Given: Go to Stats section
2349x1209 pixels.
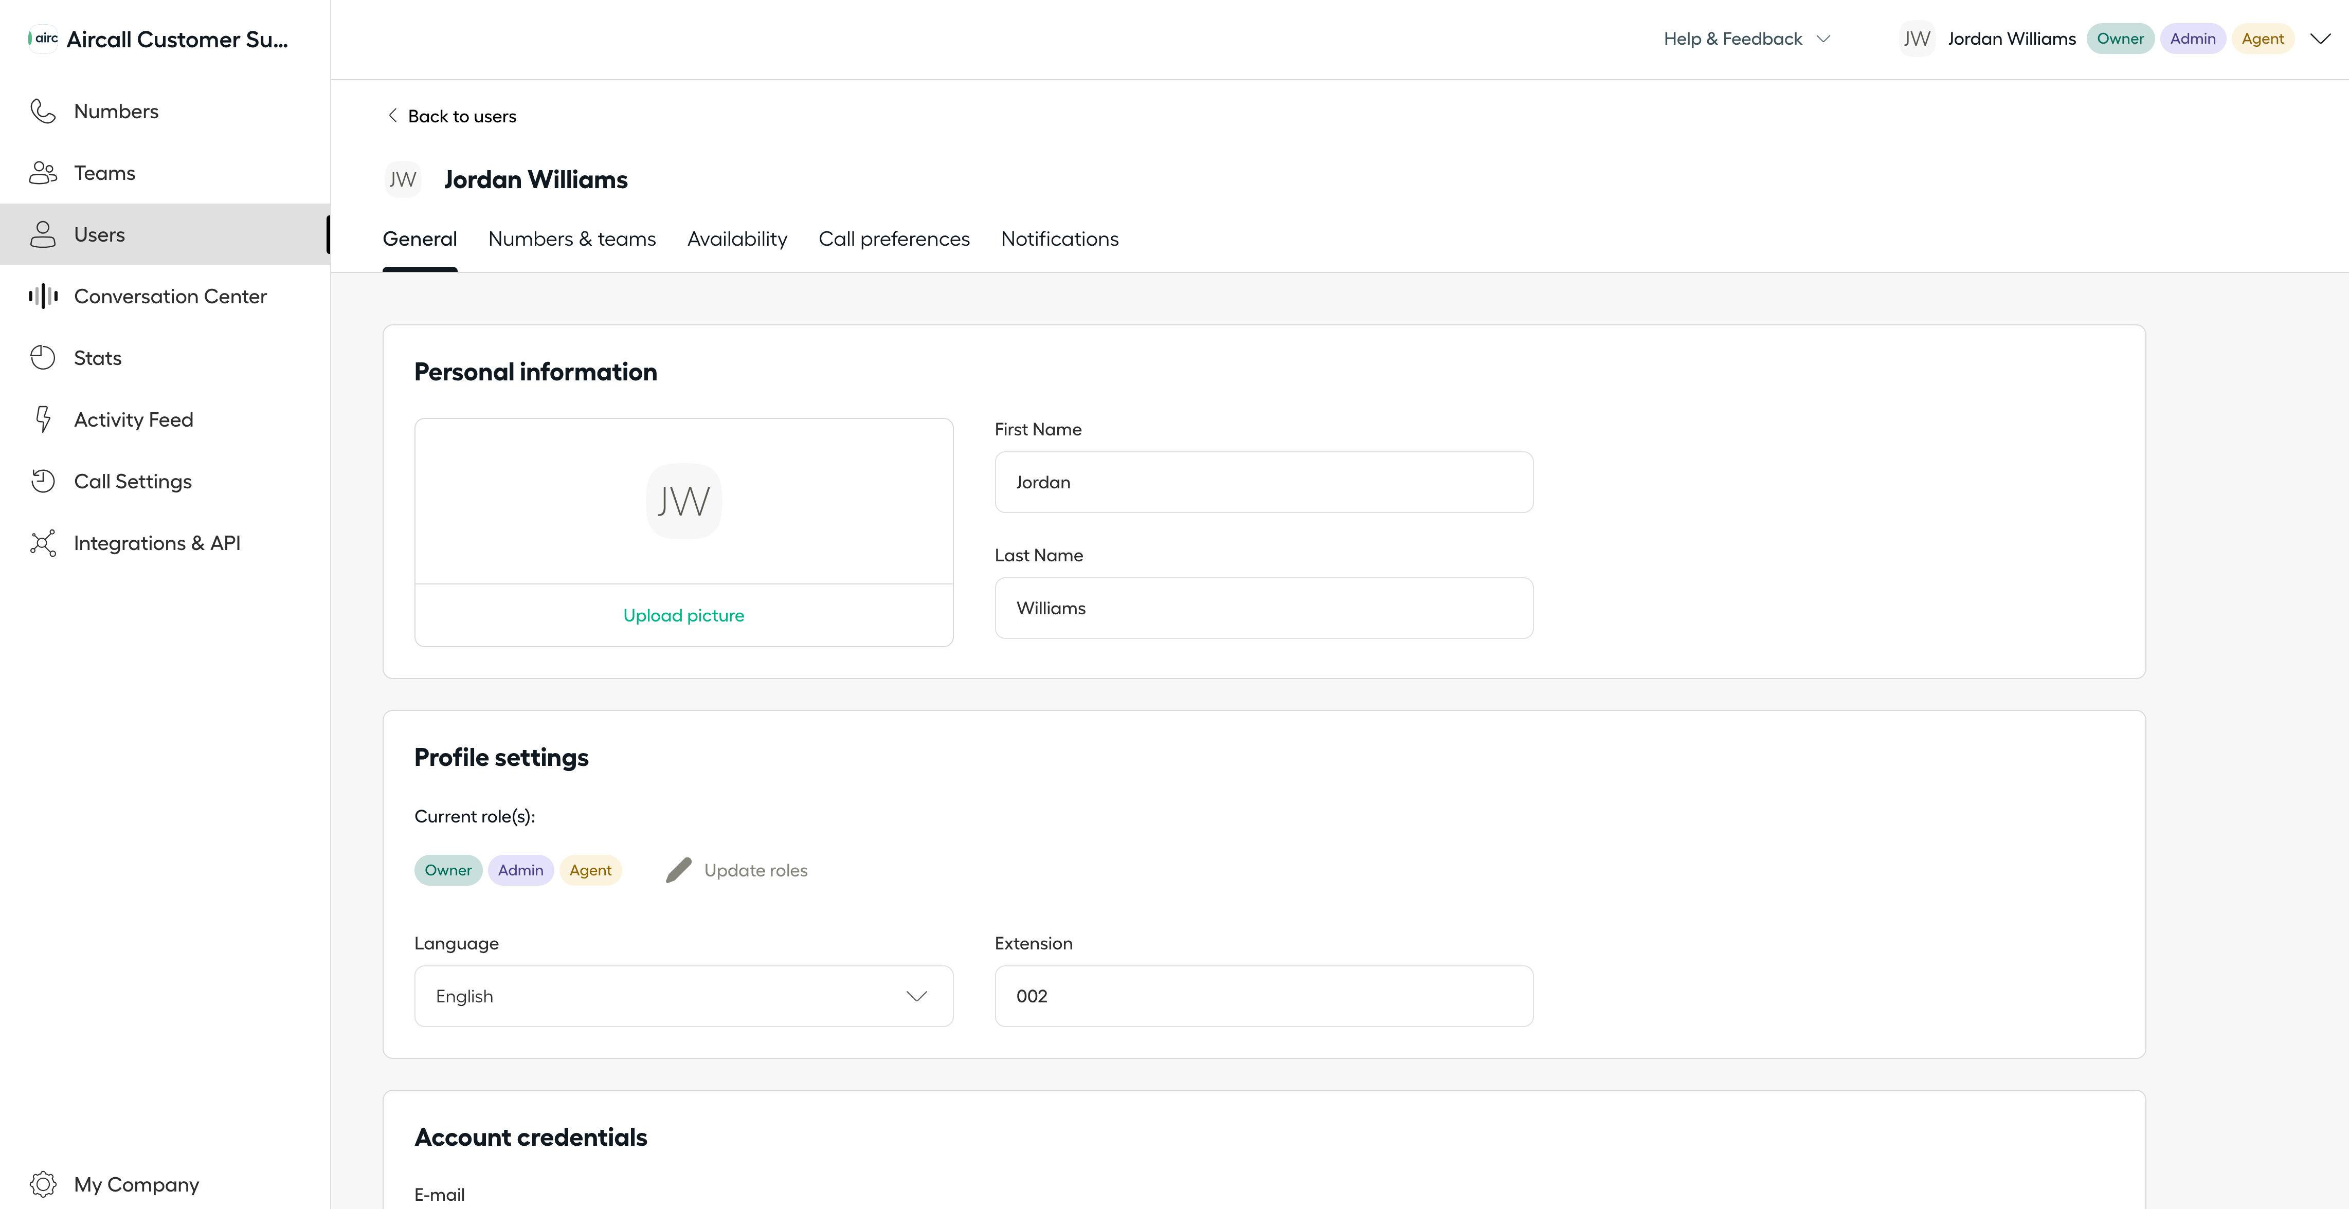Looking at the screenshot, I should [165, 357].
